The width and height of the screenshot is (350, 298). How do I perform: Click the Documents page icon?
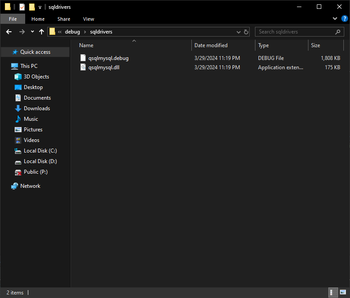pyautogui.click(x=18, y=98)
